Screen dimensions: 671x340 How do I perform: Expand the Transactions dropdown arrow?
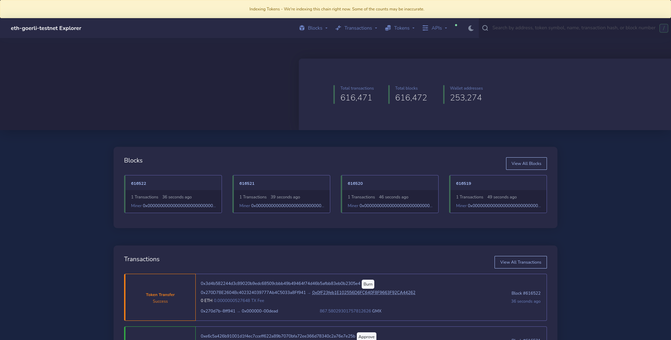pyautogui.click(x=376, y=28)
